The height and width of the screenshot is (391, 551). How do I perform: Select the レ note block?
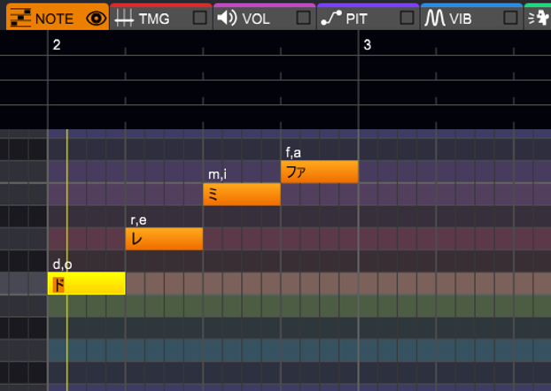(x=164, y=239)
